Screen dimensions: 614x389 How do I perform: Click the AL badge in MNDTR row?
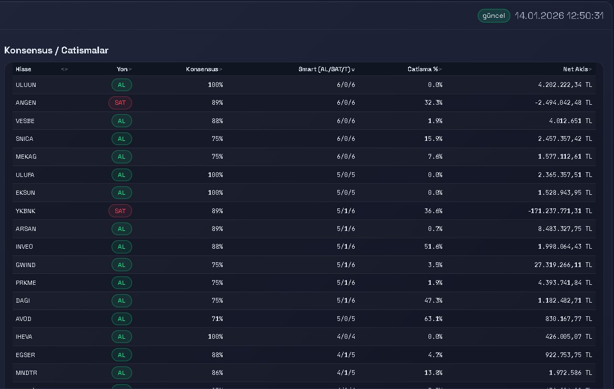(x=122, y=373)
